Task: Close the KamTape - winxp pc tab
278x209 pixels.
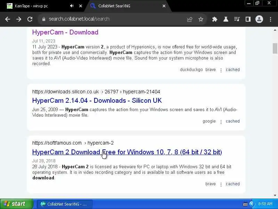Action: click(x=81, y=6)
